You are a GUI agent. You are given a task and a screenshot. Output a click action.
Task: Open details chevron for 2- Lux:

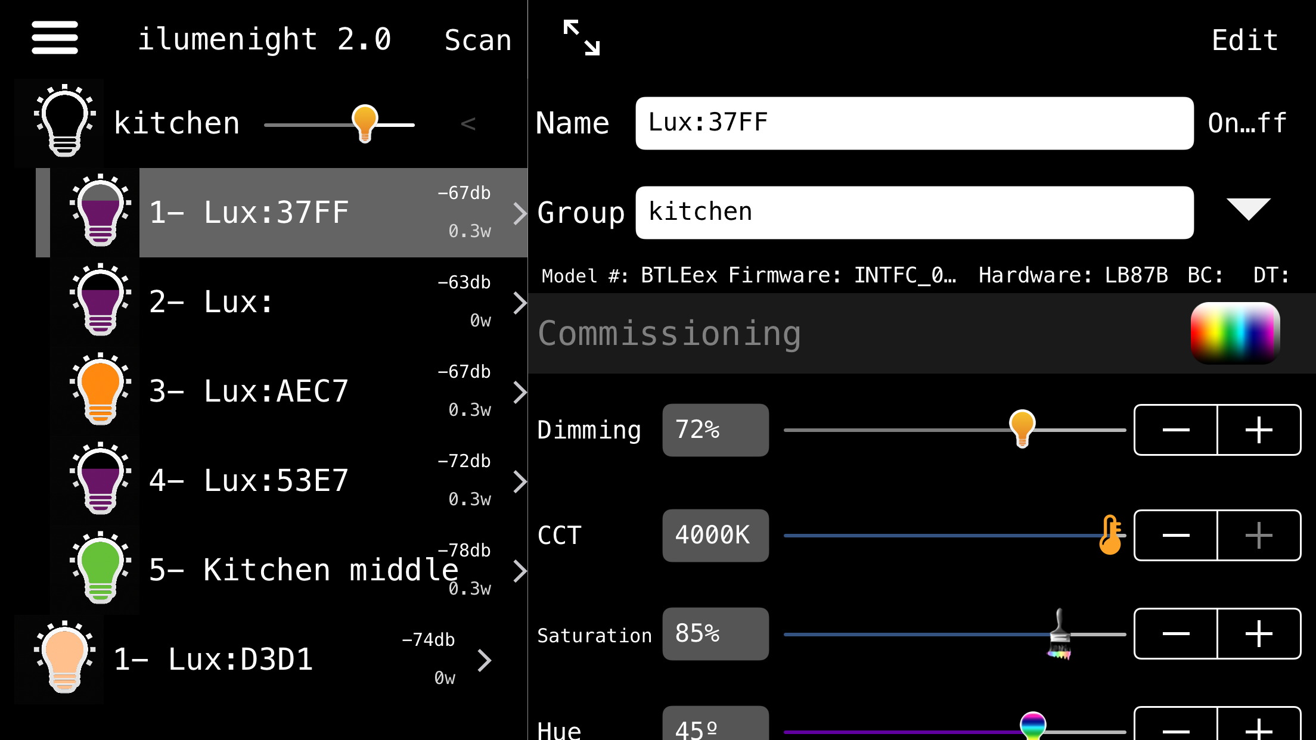click(520, 303)
